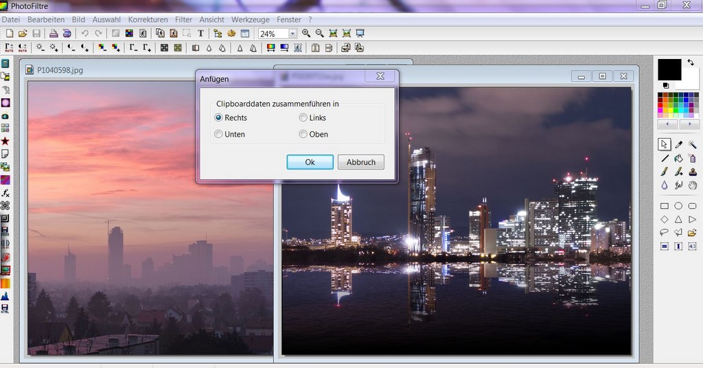703x368 pixels.
Task: Zoom in with magnifier plus icon
Action: pyautogui.click(x=306, y=33)
